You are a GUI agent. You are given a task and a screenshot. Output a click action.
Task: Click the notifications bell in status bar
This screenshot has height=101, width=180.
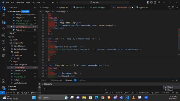point(177,93)
